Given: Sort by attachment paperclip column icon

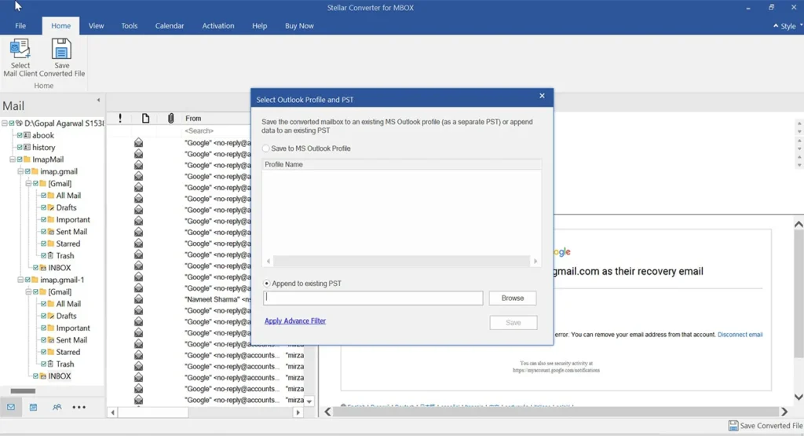Looking at the screenshot, I should [170, 119].
